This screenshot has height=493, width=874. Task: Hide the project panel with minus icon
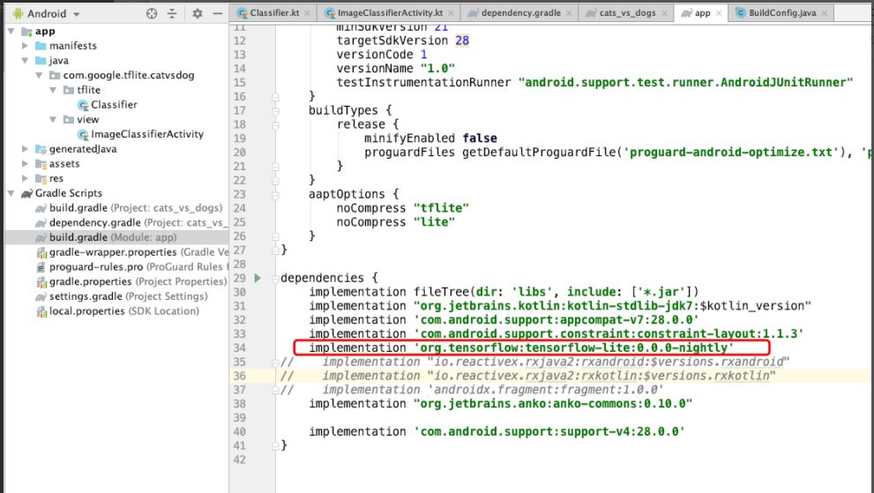(218, 13)
